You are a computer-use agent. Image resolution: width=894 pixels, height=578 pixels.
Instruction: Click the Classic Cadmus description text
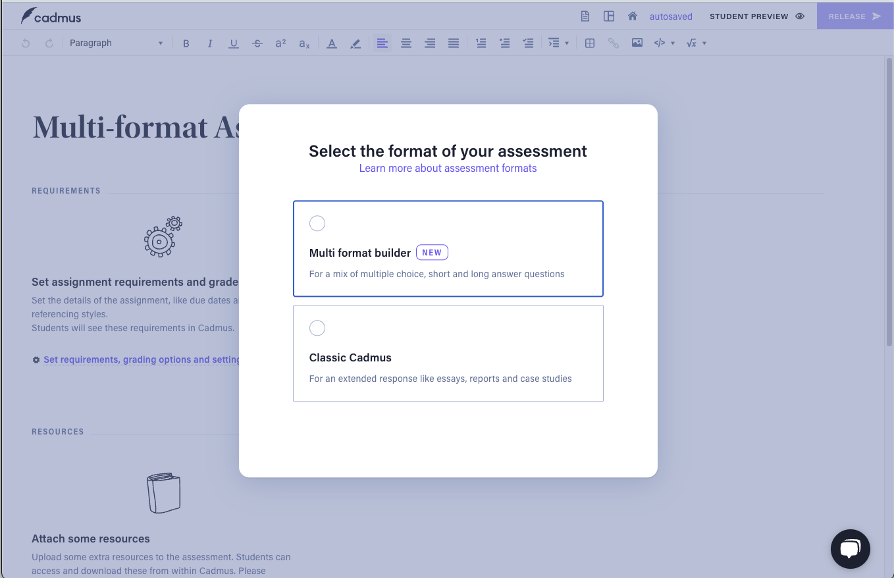click(x=440, y=379)
